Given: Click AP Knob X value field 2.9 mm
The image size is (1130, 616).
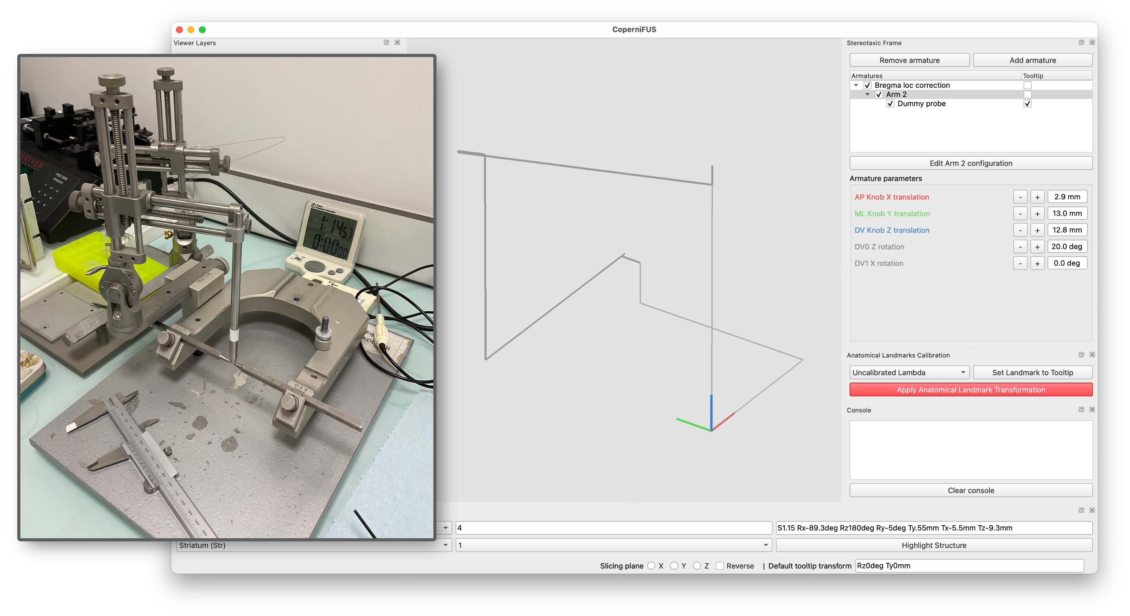Looking at the screenshot, I should click(x=1067, y=196).
